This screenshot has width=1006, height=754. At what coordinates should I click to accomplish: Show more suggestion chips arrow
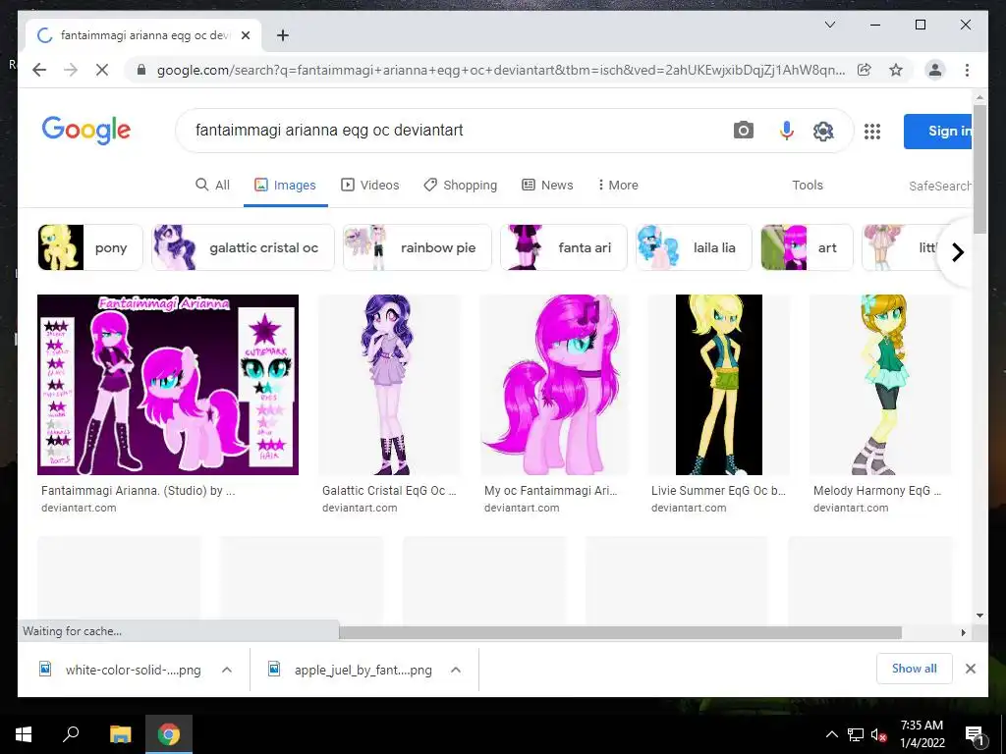tap(957, 252)
